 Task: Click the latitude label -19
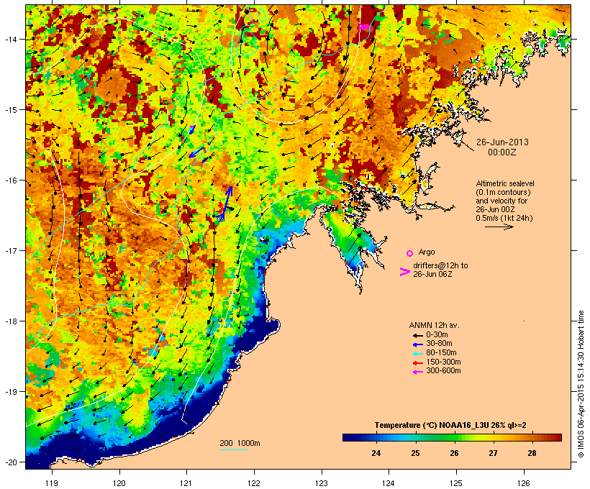[10, 392]
